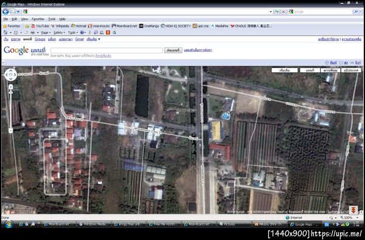
Task: Open the HIGH IQ SOCIETY favorite
Action: pos(176,26)
